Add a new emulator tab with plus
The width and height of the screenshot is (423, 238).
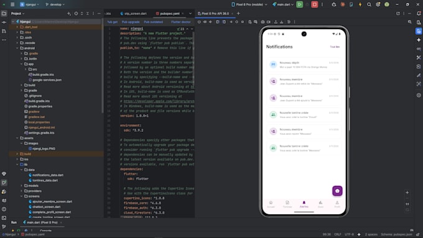(x=238, y=14)
